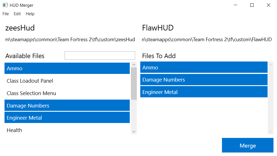Screen dimensions: 277x156
Task: Click the HUD Merger app icon in title bar
Action: [x=5, y=5]
